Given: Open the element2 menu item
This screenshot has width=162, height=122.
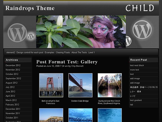Looking at the screenshot, I should (11, 53).
